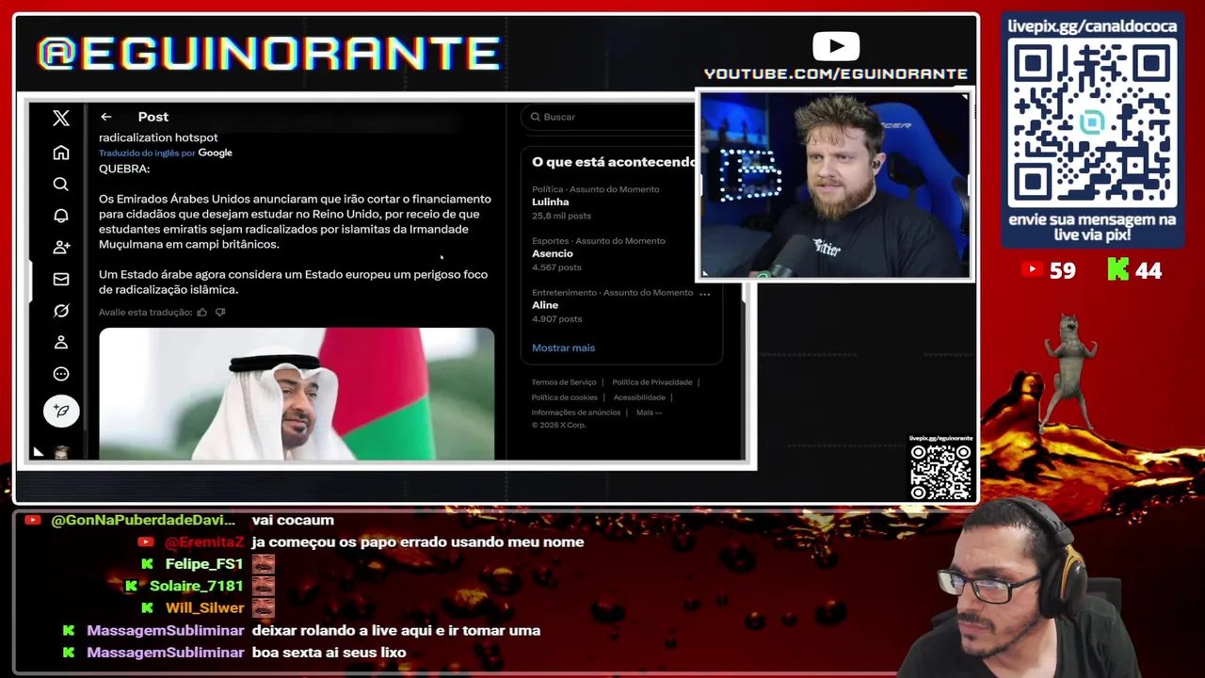Click 'O que está acontecendo' heading
1205x678 pixels.
coord(614,162)
